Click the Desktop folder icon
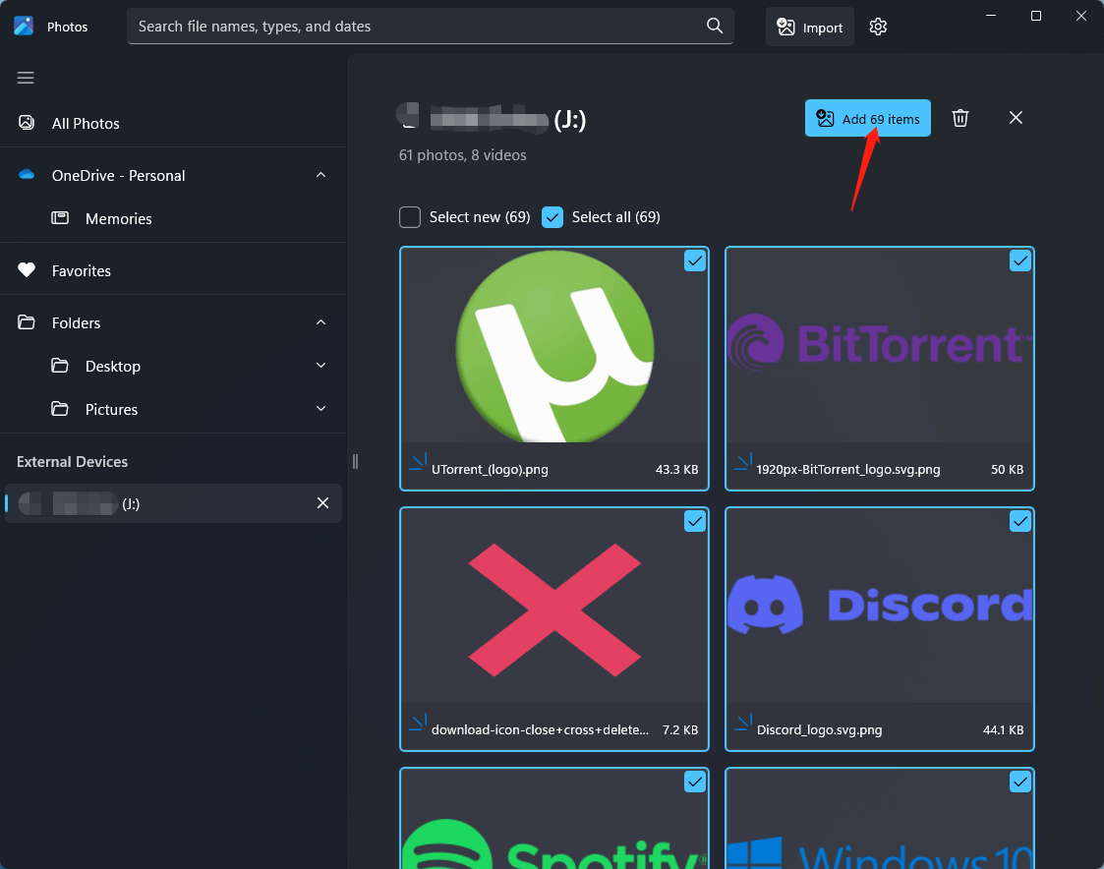This screenshot has height=869, width=1104. [60, 366]
